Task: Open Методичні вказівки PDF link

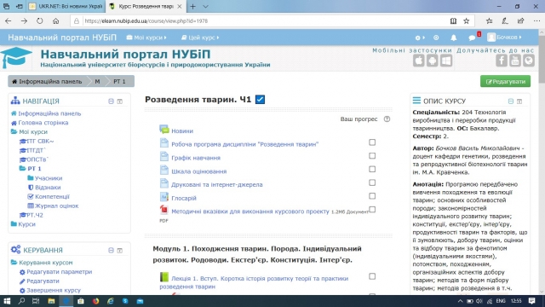Action: 250,211
